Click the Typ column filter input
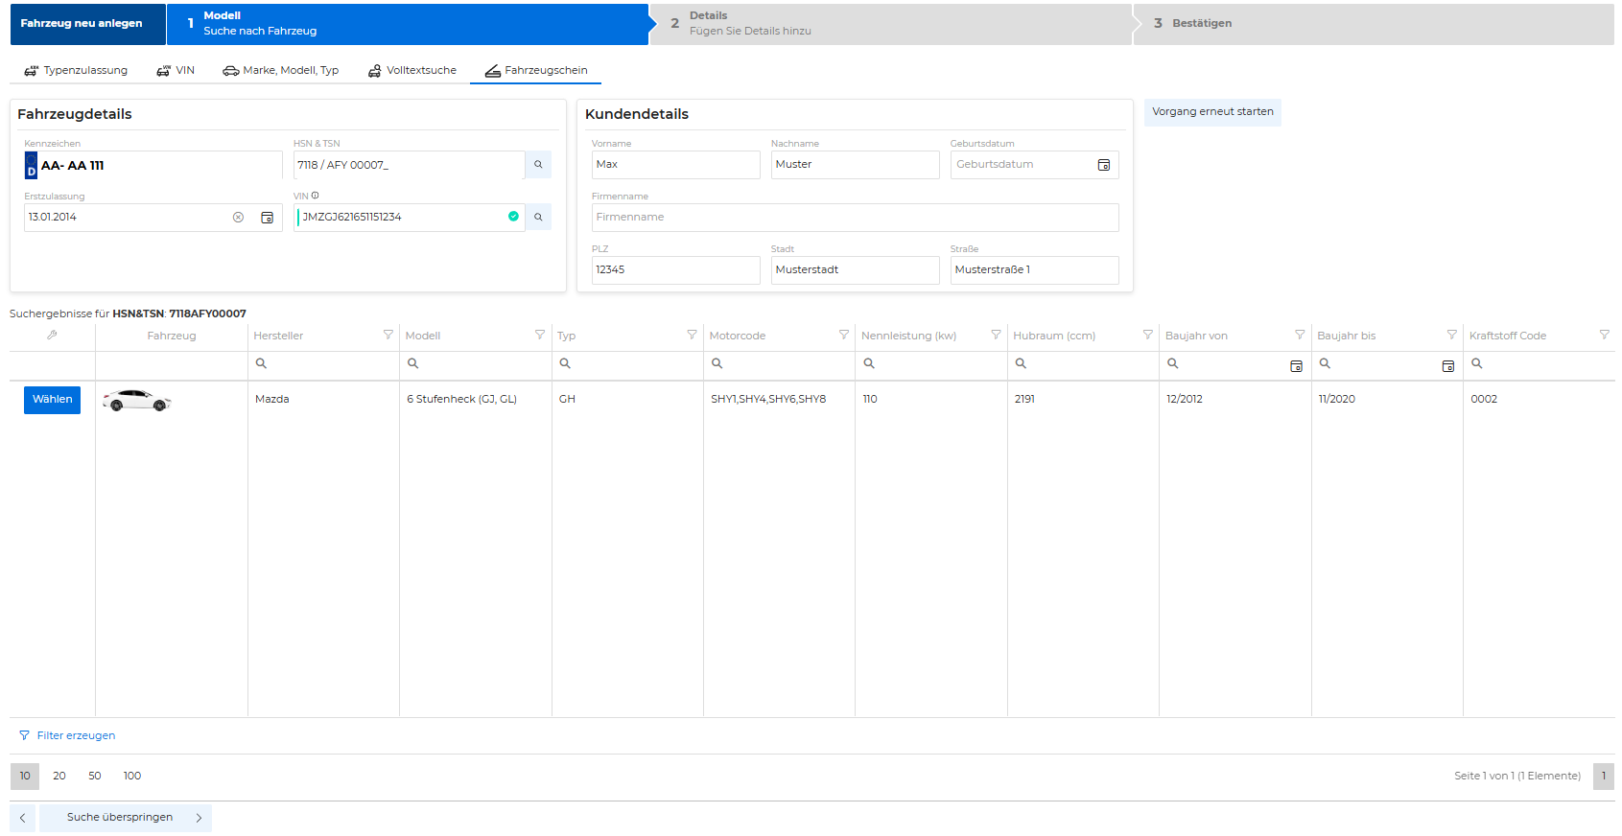1622x836 pixels. (627, 364)
